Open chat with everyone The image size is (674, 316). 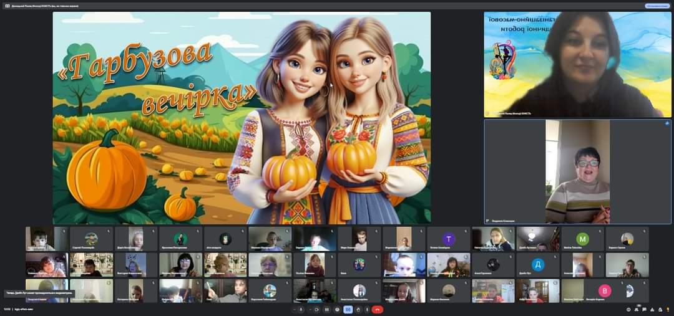click(x=644, y=310)
